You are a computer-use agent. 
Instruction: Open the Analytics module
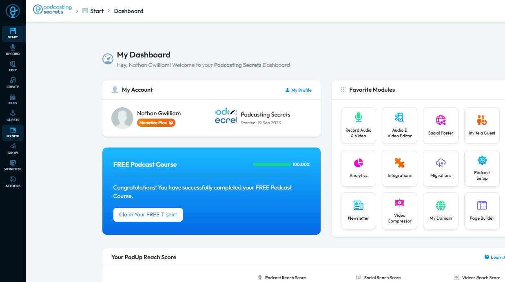tap(358, 168)
